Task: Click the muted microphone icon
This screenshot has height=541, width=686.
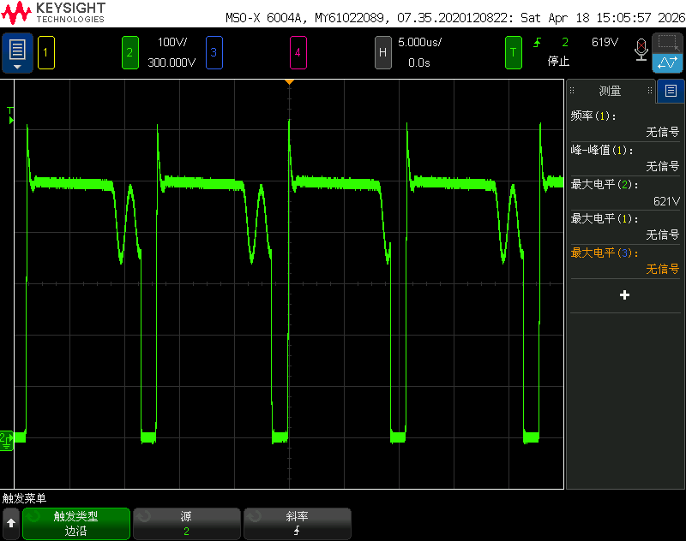Action: point(641,50)
